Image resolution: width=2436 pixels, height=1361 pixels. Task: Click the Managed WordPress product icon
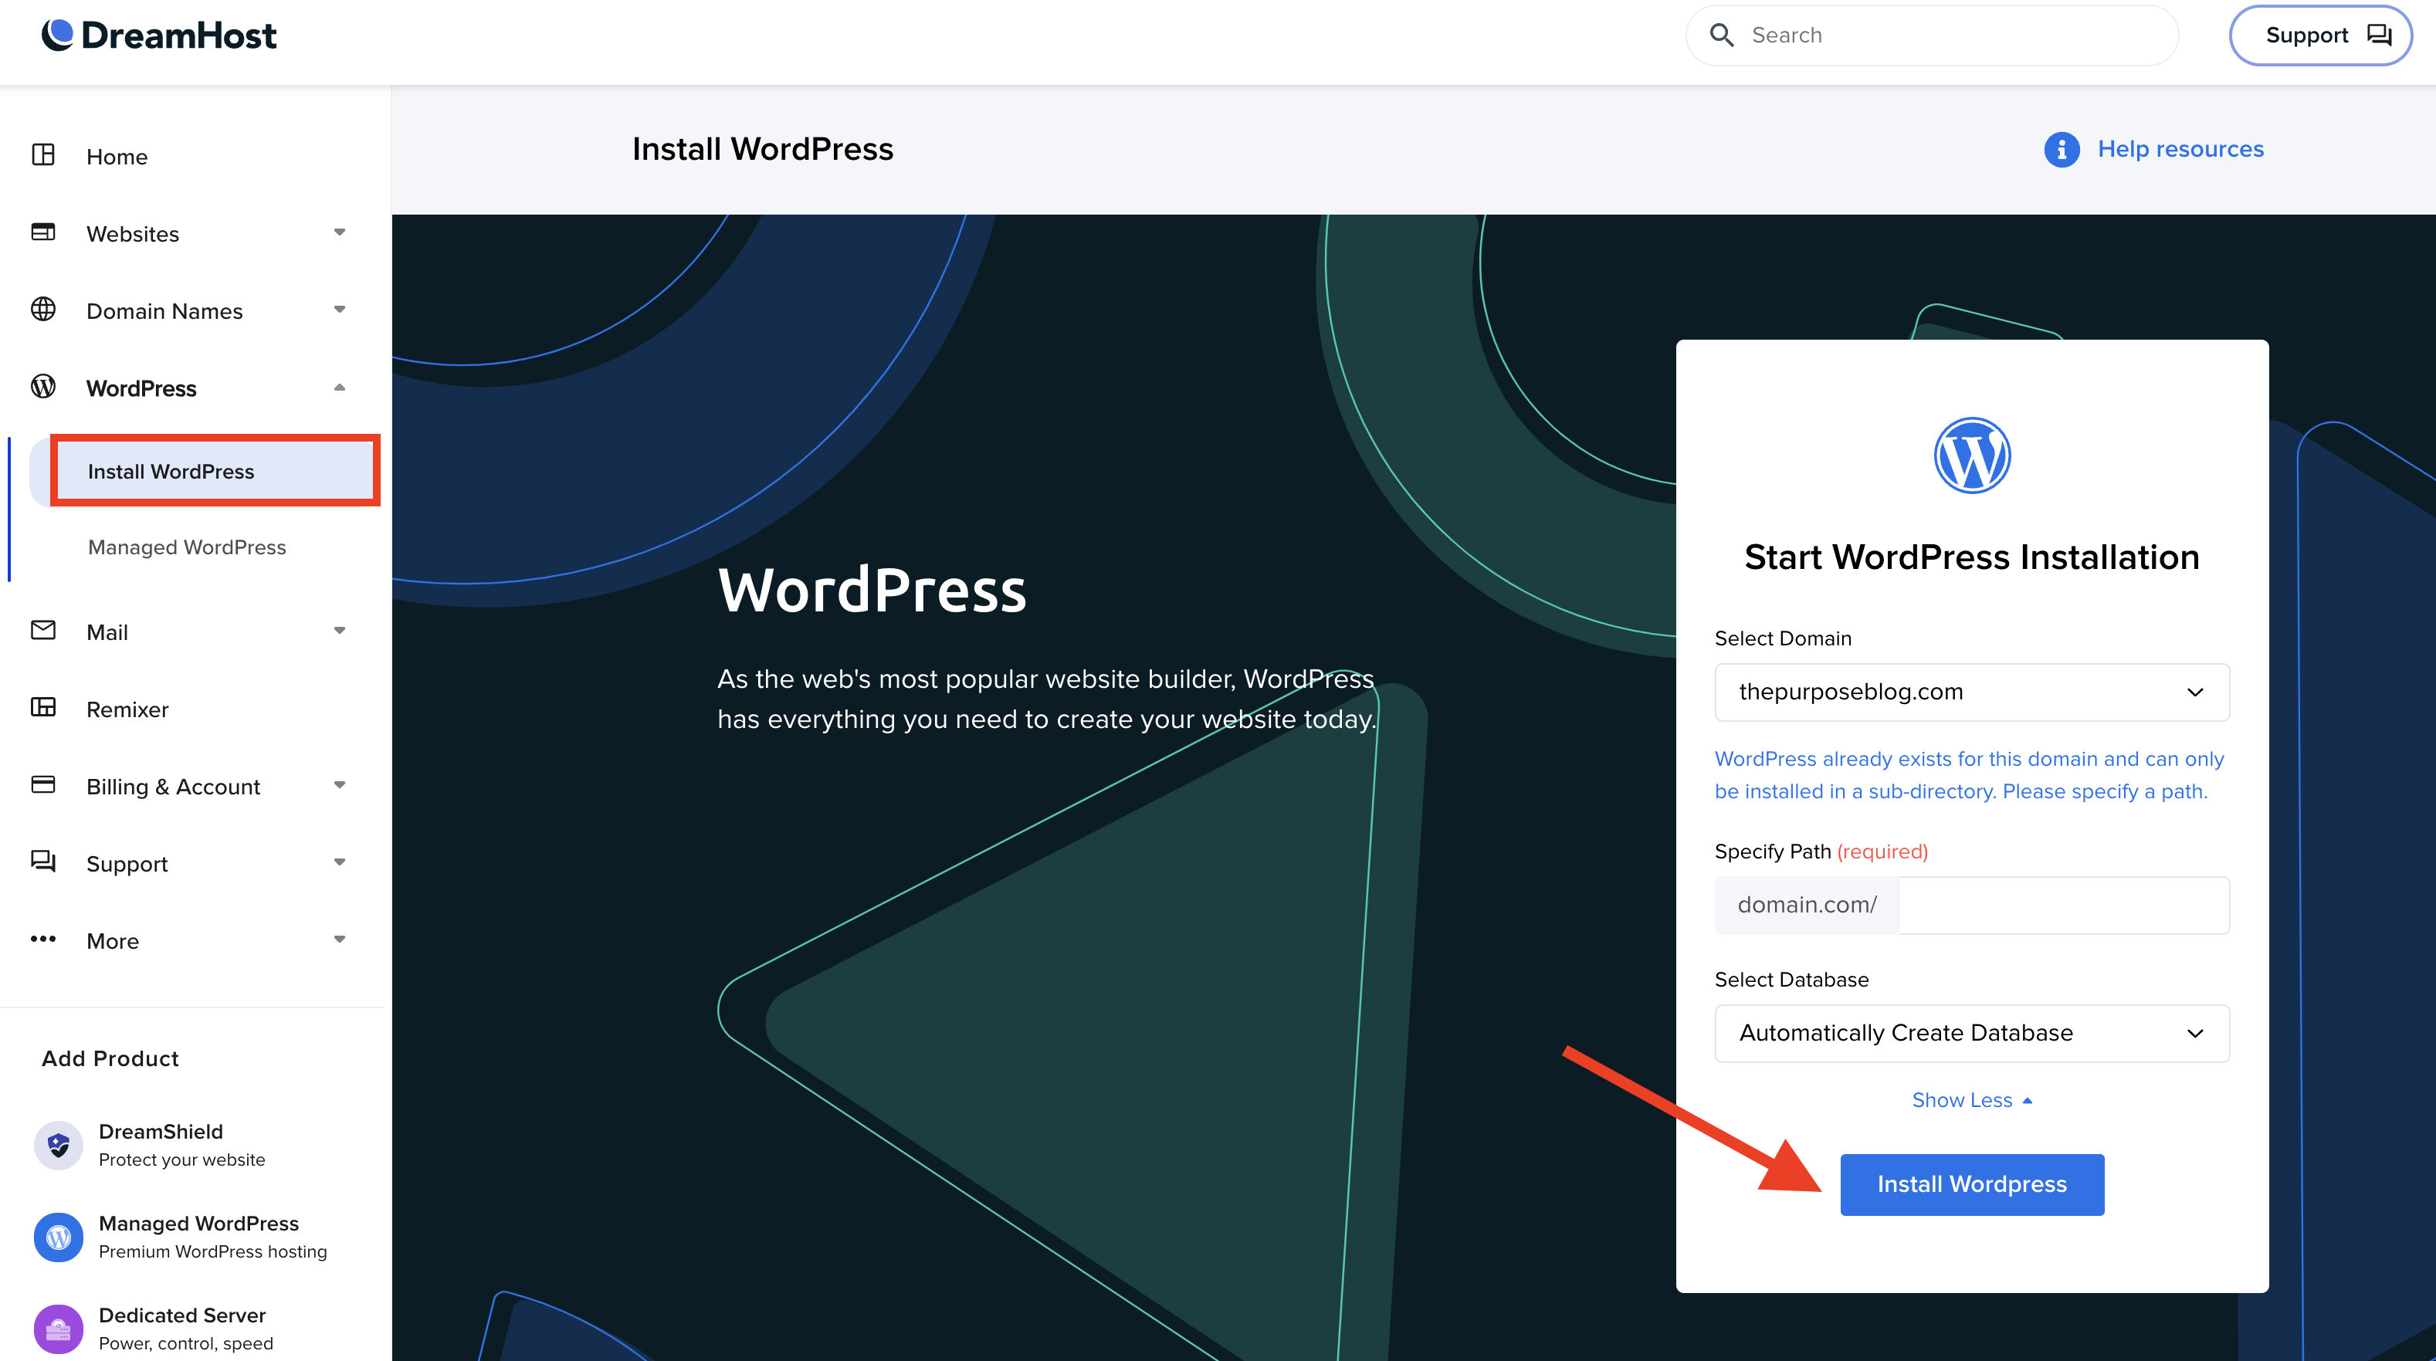59,1236
